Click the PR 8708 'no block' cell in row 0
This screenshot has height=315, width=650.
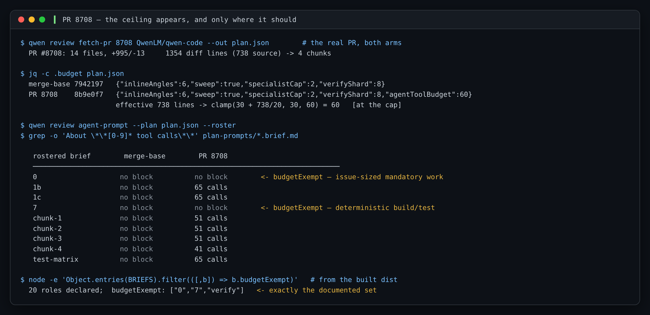click(x=211, y=177)
